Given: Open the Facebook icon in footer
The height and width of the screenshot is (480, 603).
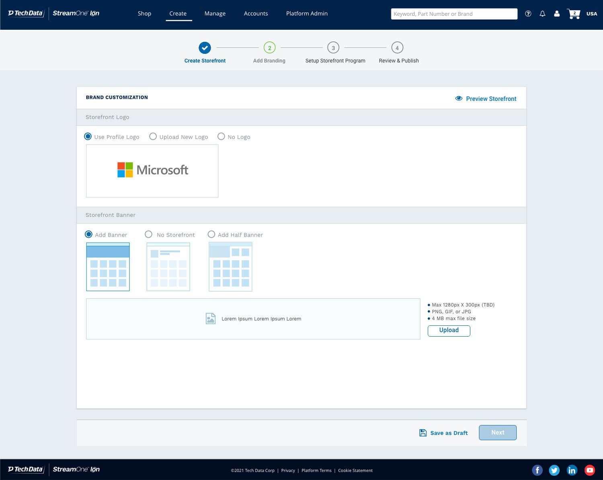Looking at the screenshot, I should 537,470.
